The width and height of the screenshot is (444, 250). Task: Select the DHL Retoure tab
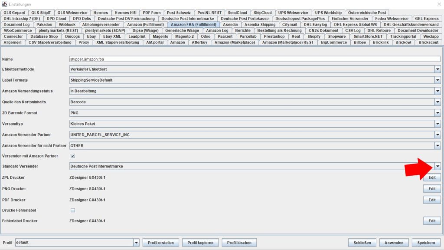coord(379,31)
